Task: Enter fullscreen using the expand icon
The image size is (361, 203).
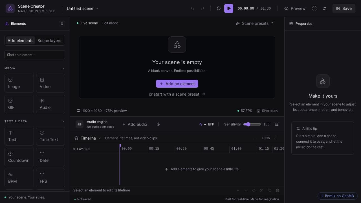Action: [314, 8]
